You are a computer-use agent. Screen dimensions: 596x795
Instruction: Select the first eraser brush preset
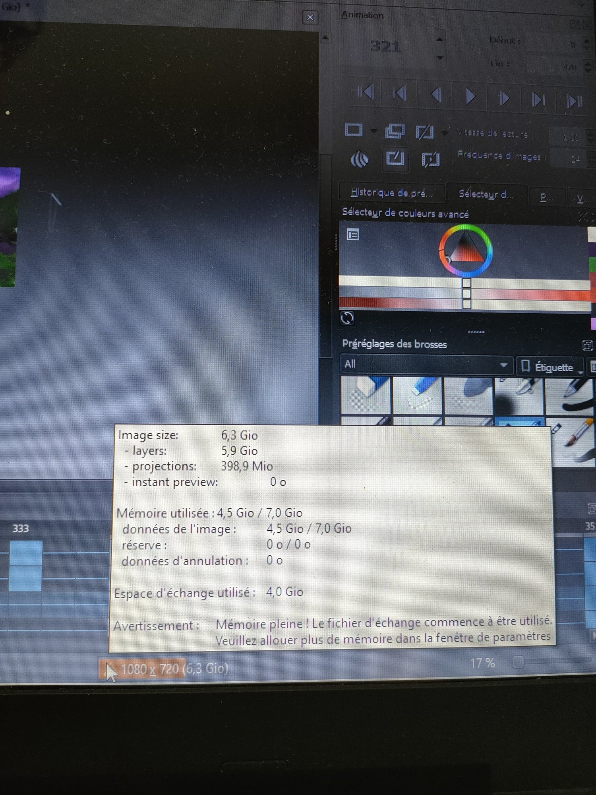pos(366,395)
